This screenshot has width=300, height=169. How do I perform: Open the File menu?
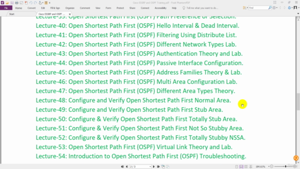pyautogui.click(x=6, y=8)
